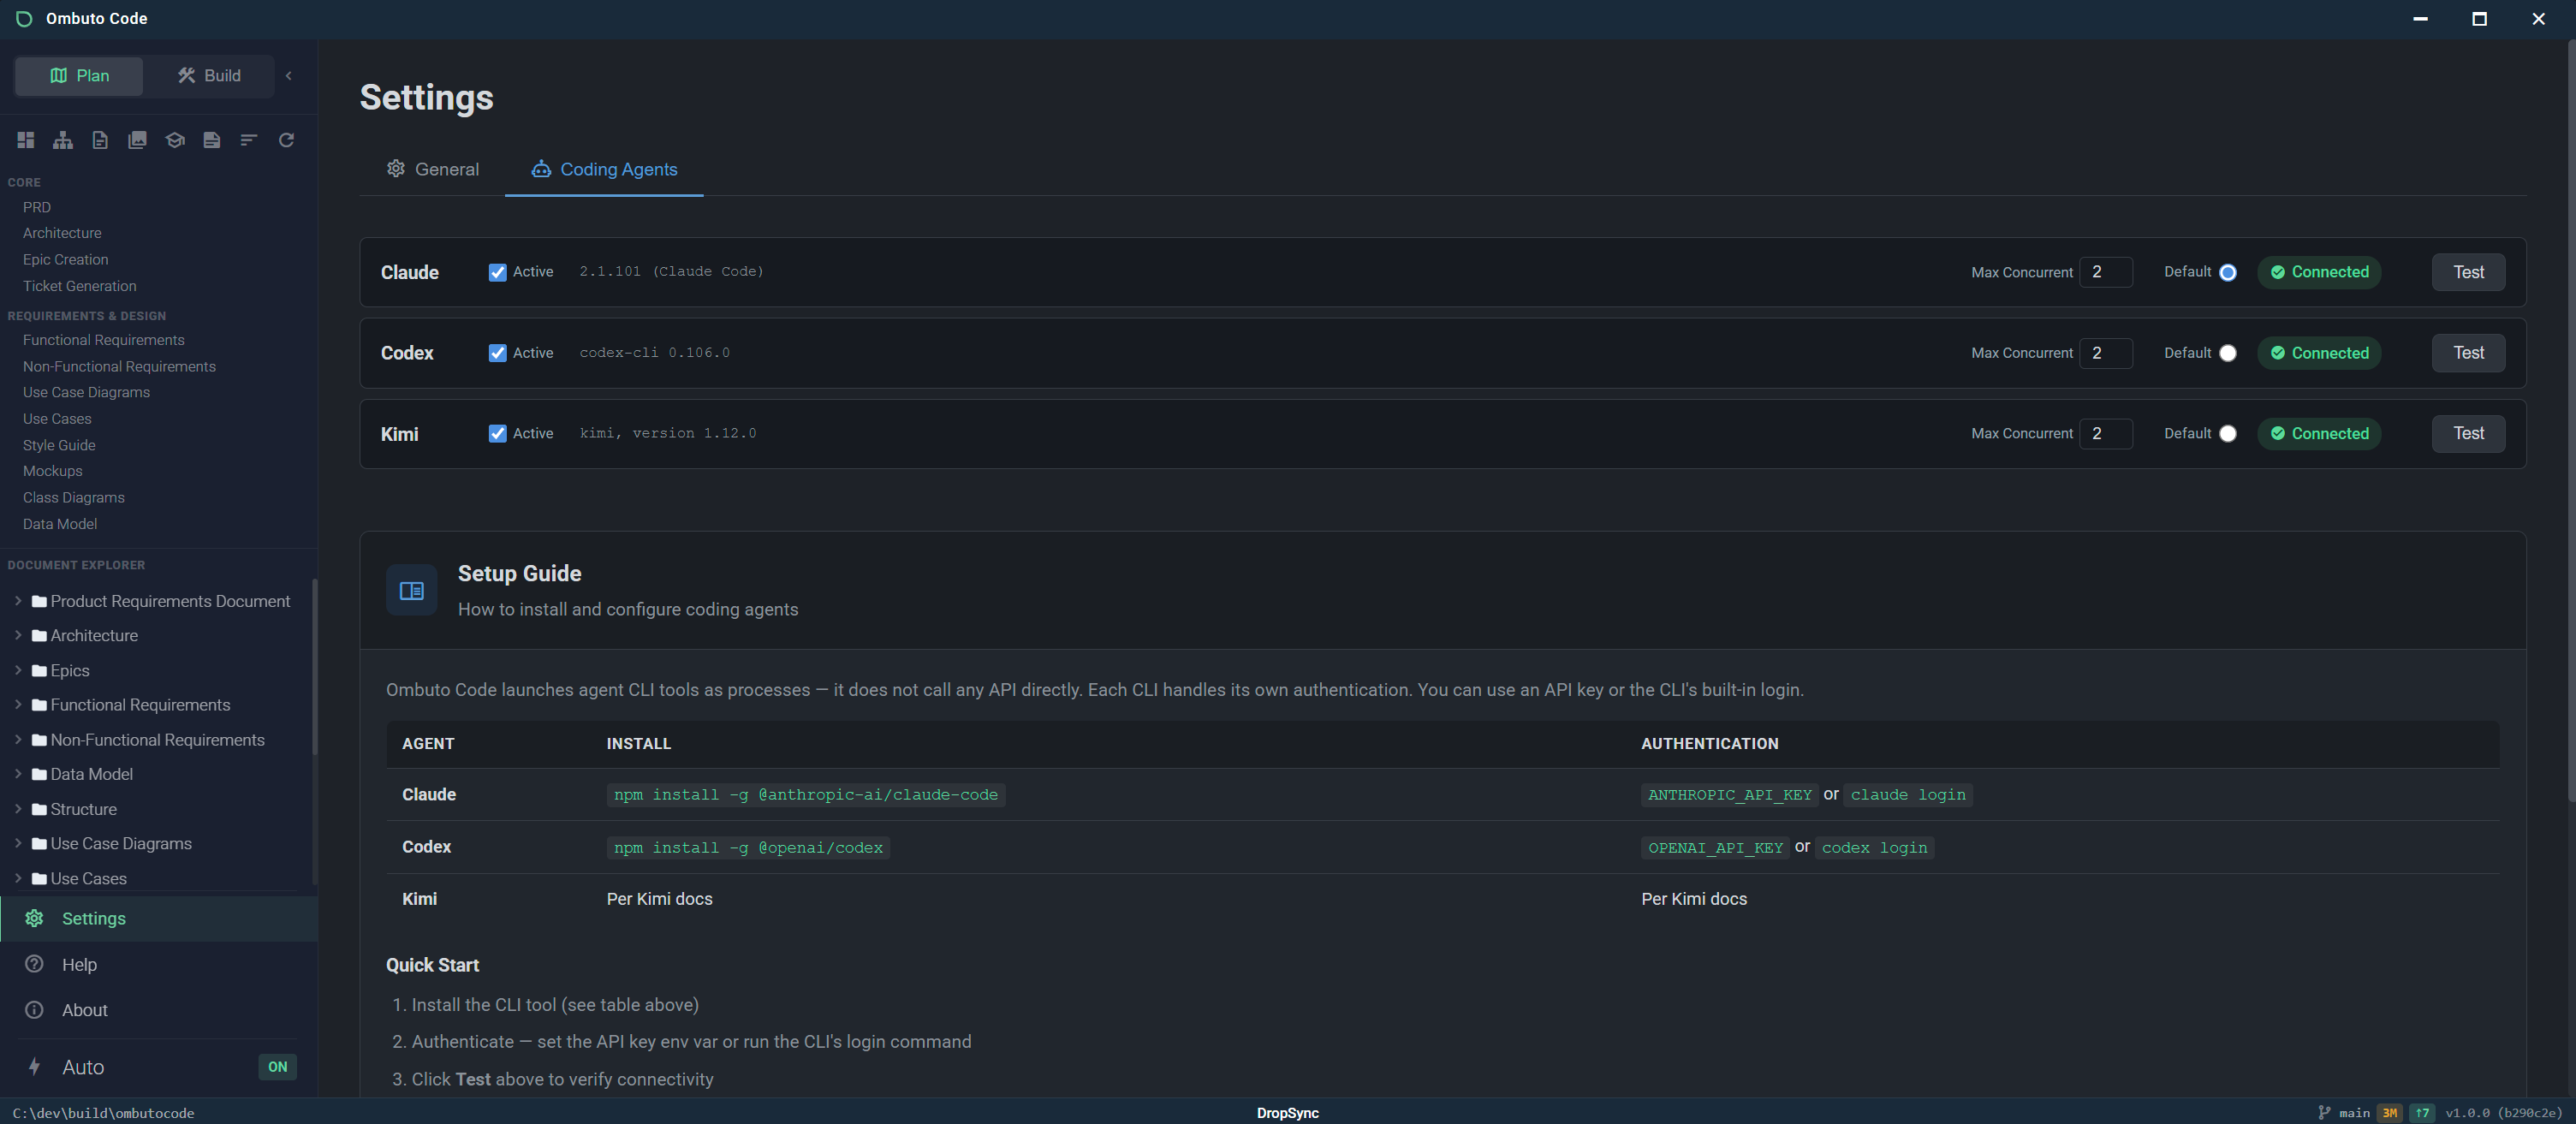Image resolution: width=2576 pixels, height=1124 pixels.
Task: Turn off the Auto switch
Action: pyautogui.click(x=277, y=1067)
